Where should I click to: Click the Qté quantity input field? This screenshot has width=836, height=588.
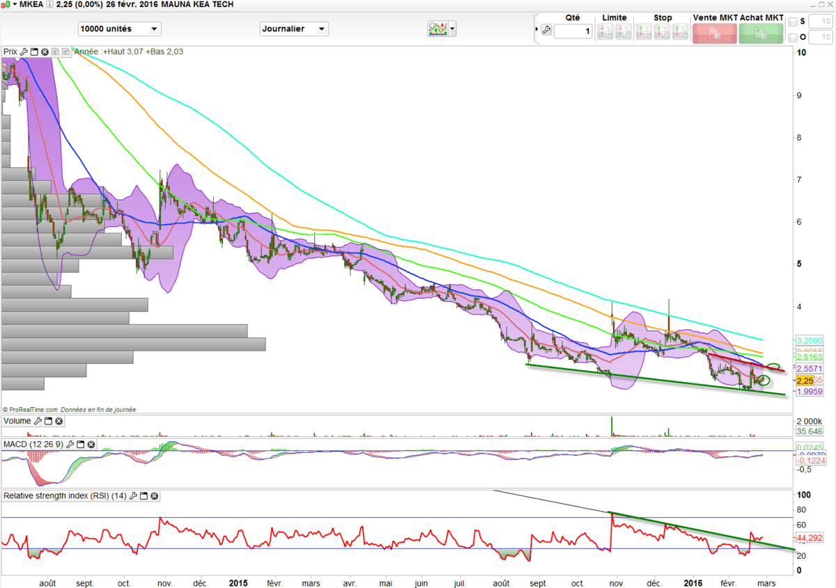point(573,31)
